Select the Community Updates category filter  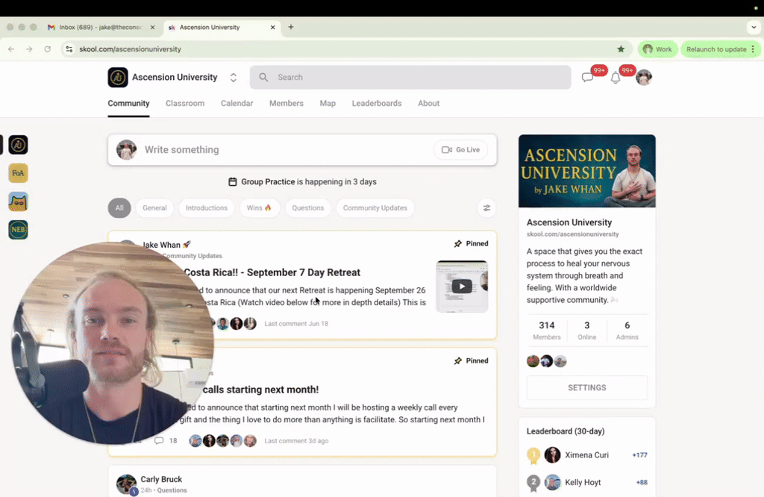click(x=375, y=208)
